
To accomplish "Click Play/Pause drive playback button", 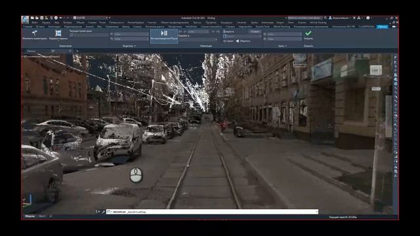I will click(164, 36).
